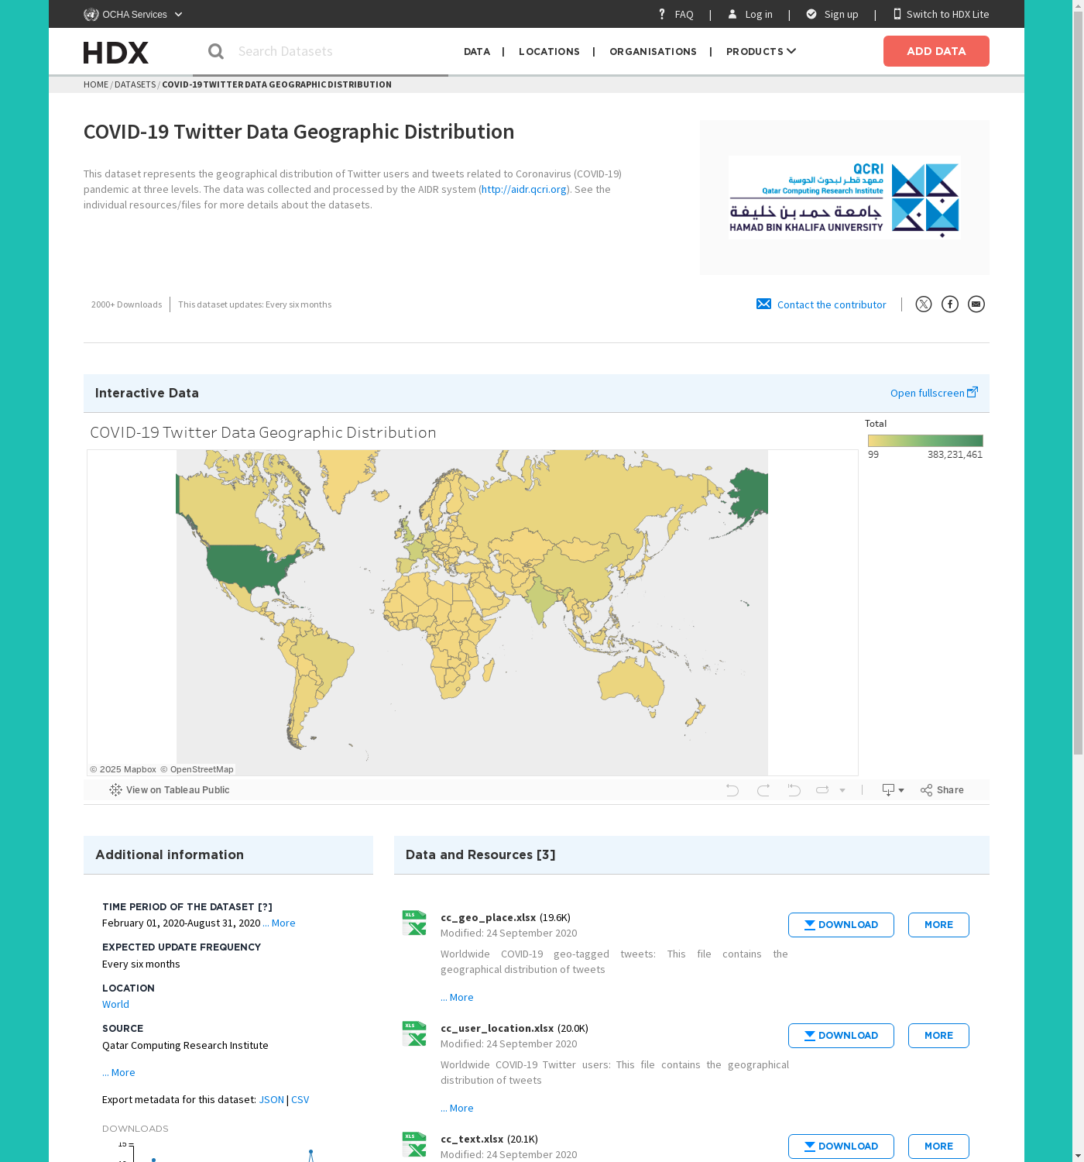This screenshot has width=1084, height=1162.
Task: Open the ORGANISATIONS menu
Action: tap(653, 51)
